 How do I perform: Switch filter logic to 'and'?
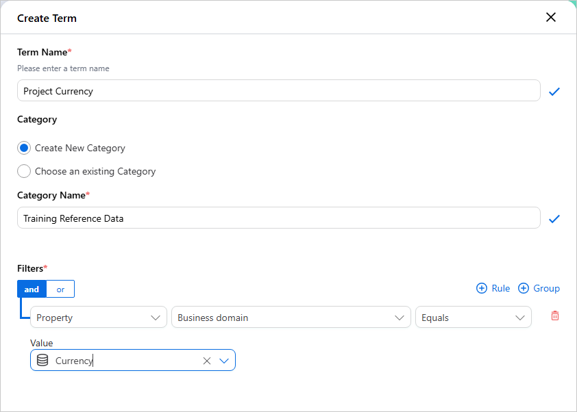tap(32, 289)
